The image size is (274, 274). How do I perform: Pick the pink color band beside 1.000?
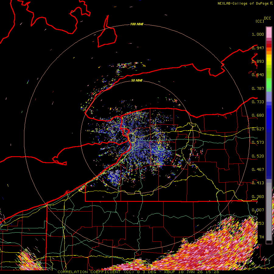point(269,32)
